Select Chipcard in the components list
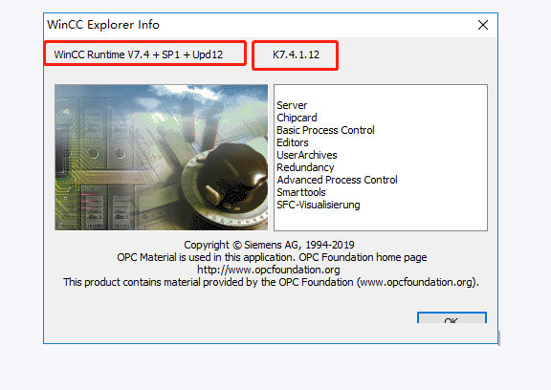Screen dimensions: 551x390 [x=297, y=118]
